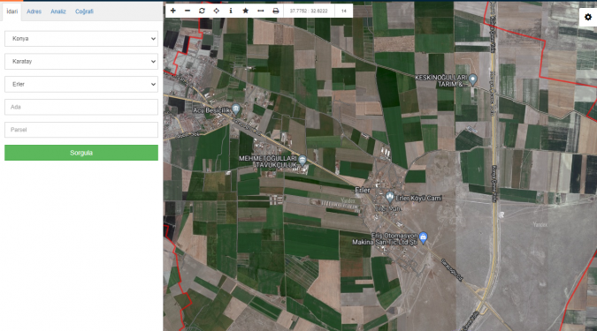
Task: Activate the info query tool
Action: [x=231, y=11]
